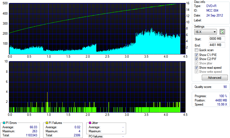This screenshot has height=138, width=230.
Task: Open the 16 X speed dropdown
Action: 206,32
